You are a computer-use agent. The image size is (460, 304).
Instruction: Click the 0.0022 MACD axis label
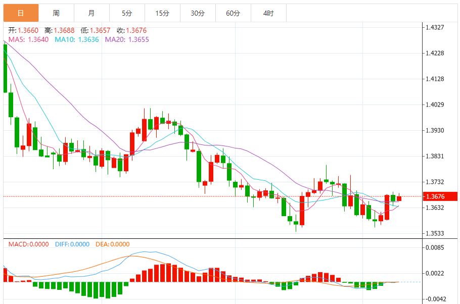pyautogui.click(x=435, y=273)
